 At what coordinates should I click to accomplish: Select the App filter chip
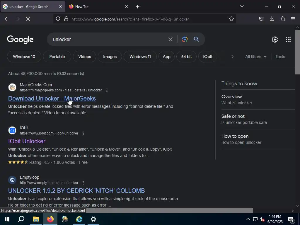pyautogui.click(x=166, y=57)
